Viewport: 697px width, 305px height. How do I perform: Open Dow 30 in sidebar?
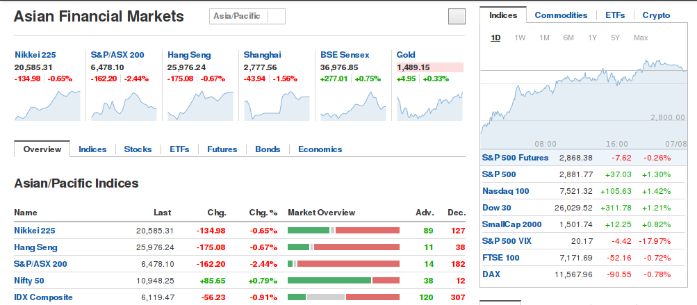497,208
